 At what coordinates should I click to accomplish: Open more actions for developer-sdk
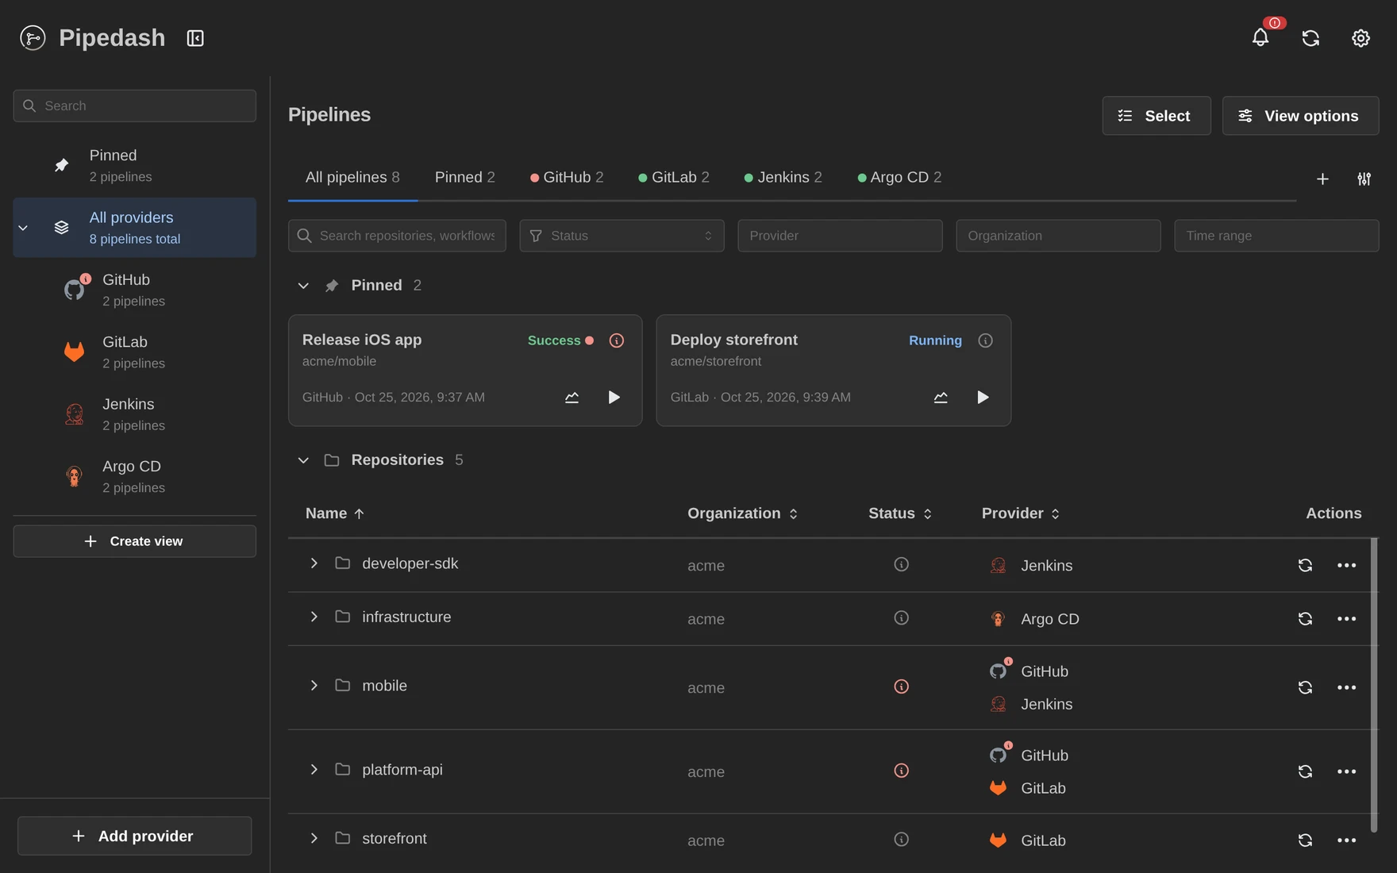(x=1346, y=565)
